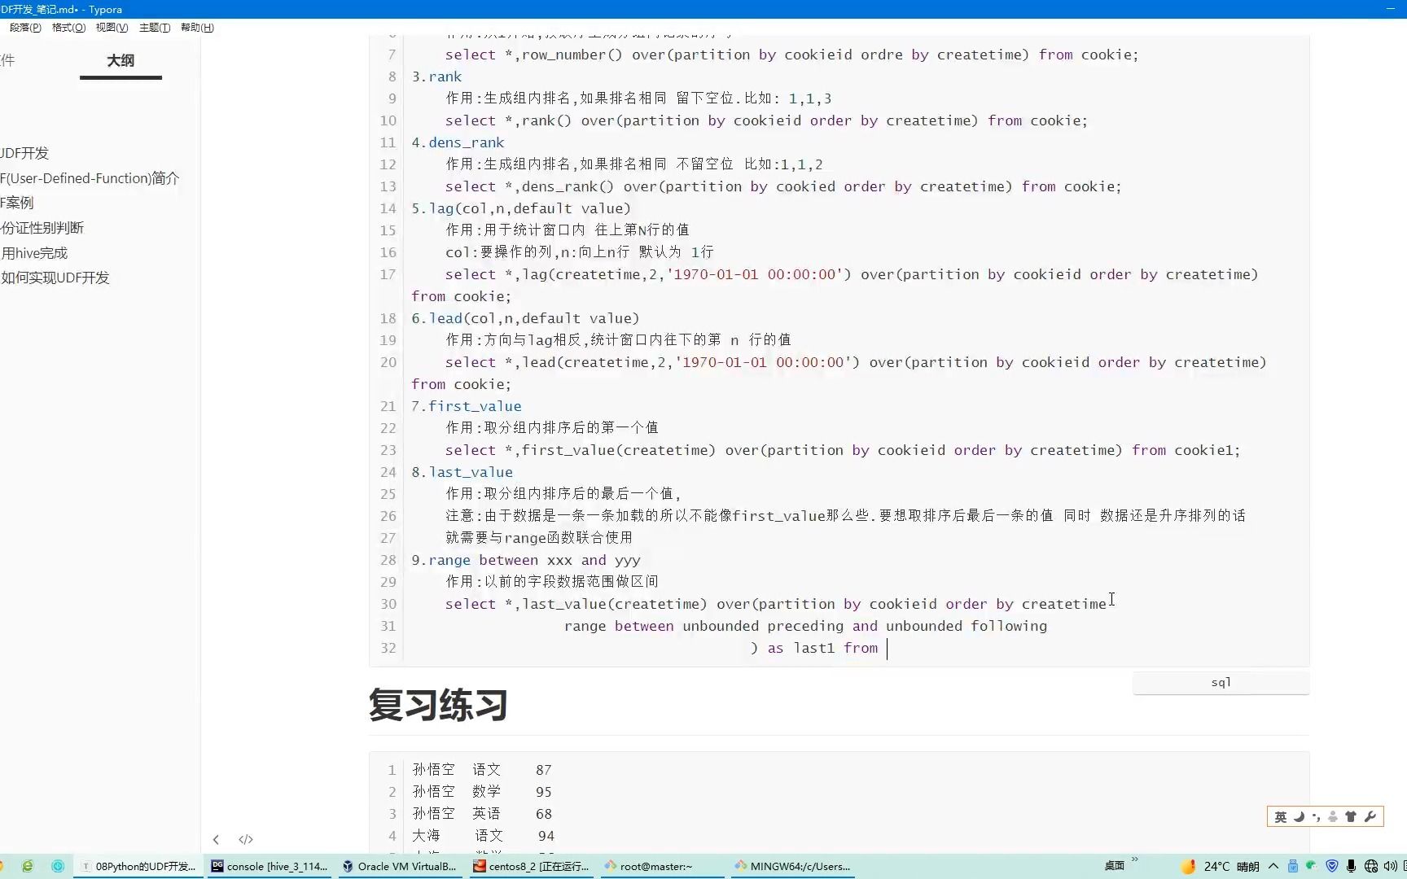This screenshot has width=1407, height=879.
Task: Open weather widget sun icon
Action: [x=1189, y=866]
